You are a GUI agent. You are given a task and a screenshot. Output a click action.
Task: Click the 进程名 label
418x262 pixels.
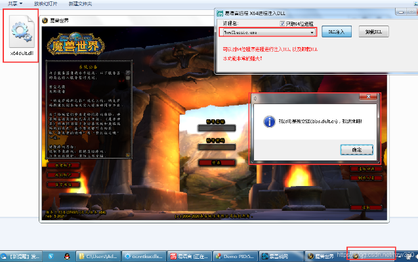click(230, 24)
